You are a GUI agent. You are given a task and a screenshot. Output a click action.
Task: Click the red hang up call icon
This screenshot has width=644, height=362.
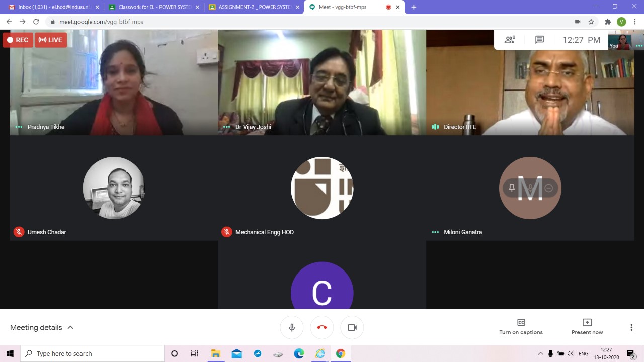(x=322, y=328)
